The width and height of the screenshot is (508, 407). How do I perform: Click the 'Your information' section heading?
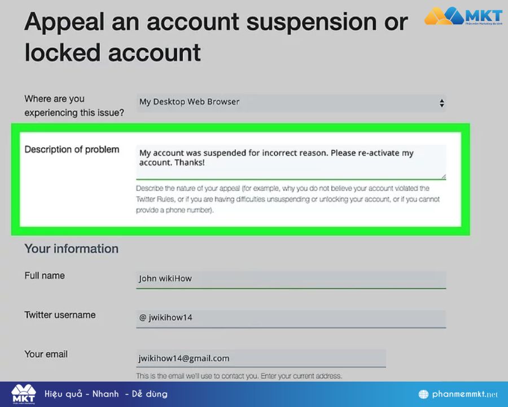(71, 249)
